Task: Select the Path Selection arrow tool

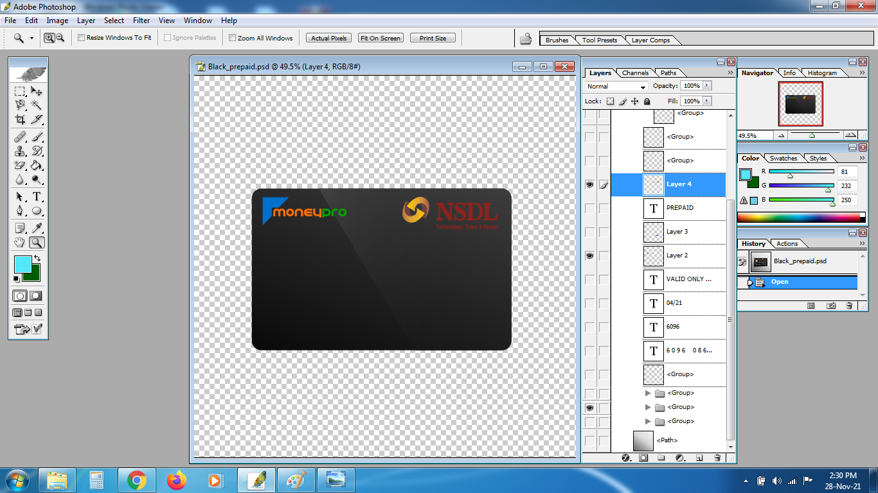Action: point(20,196)
